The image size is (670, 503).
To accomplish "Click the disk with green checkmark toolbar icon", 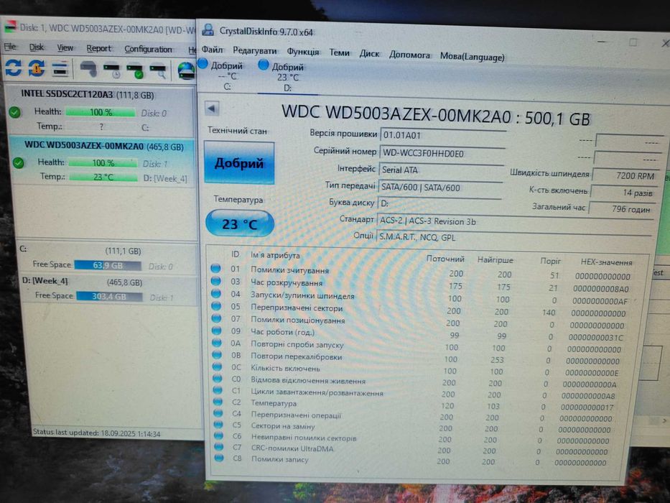I will (x=135, y=70).
